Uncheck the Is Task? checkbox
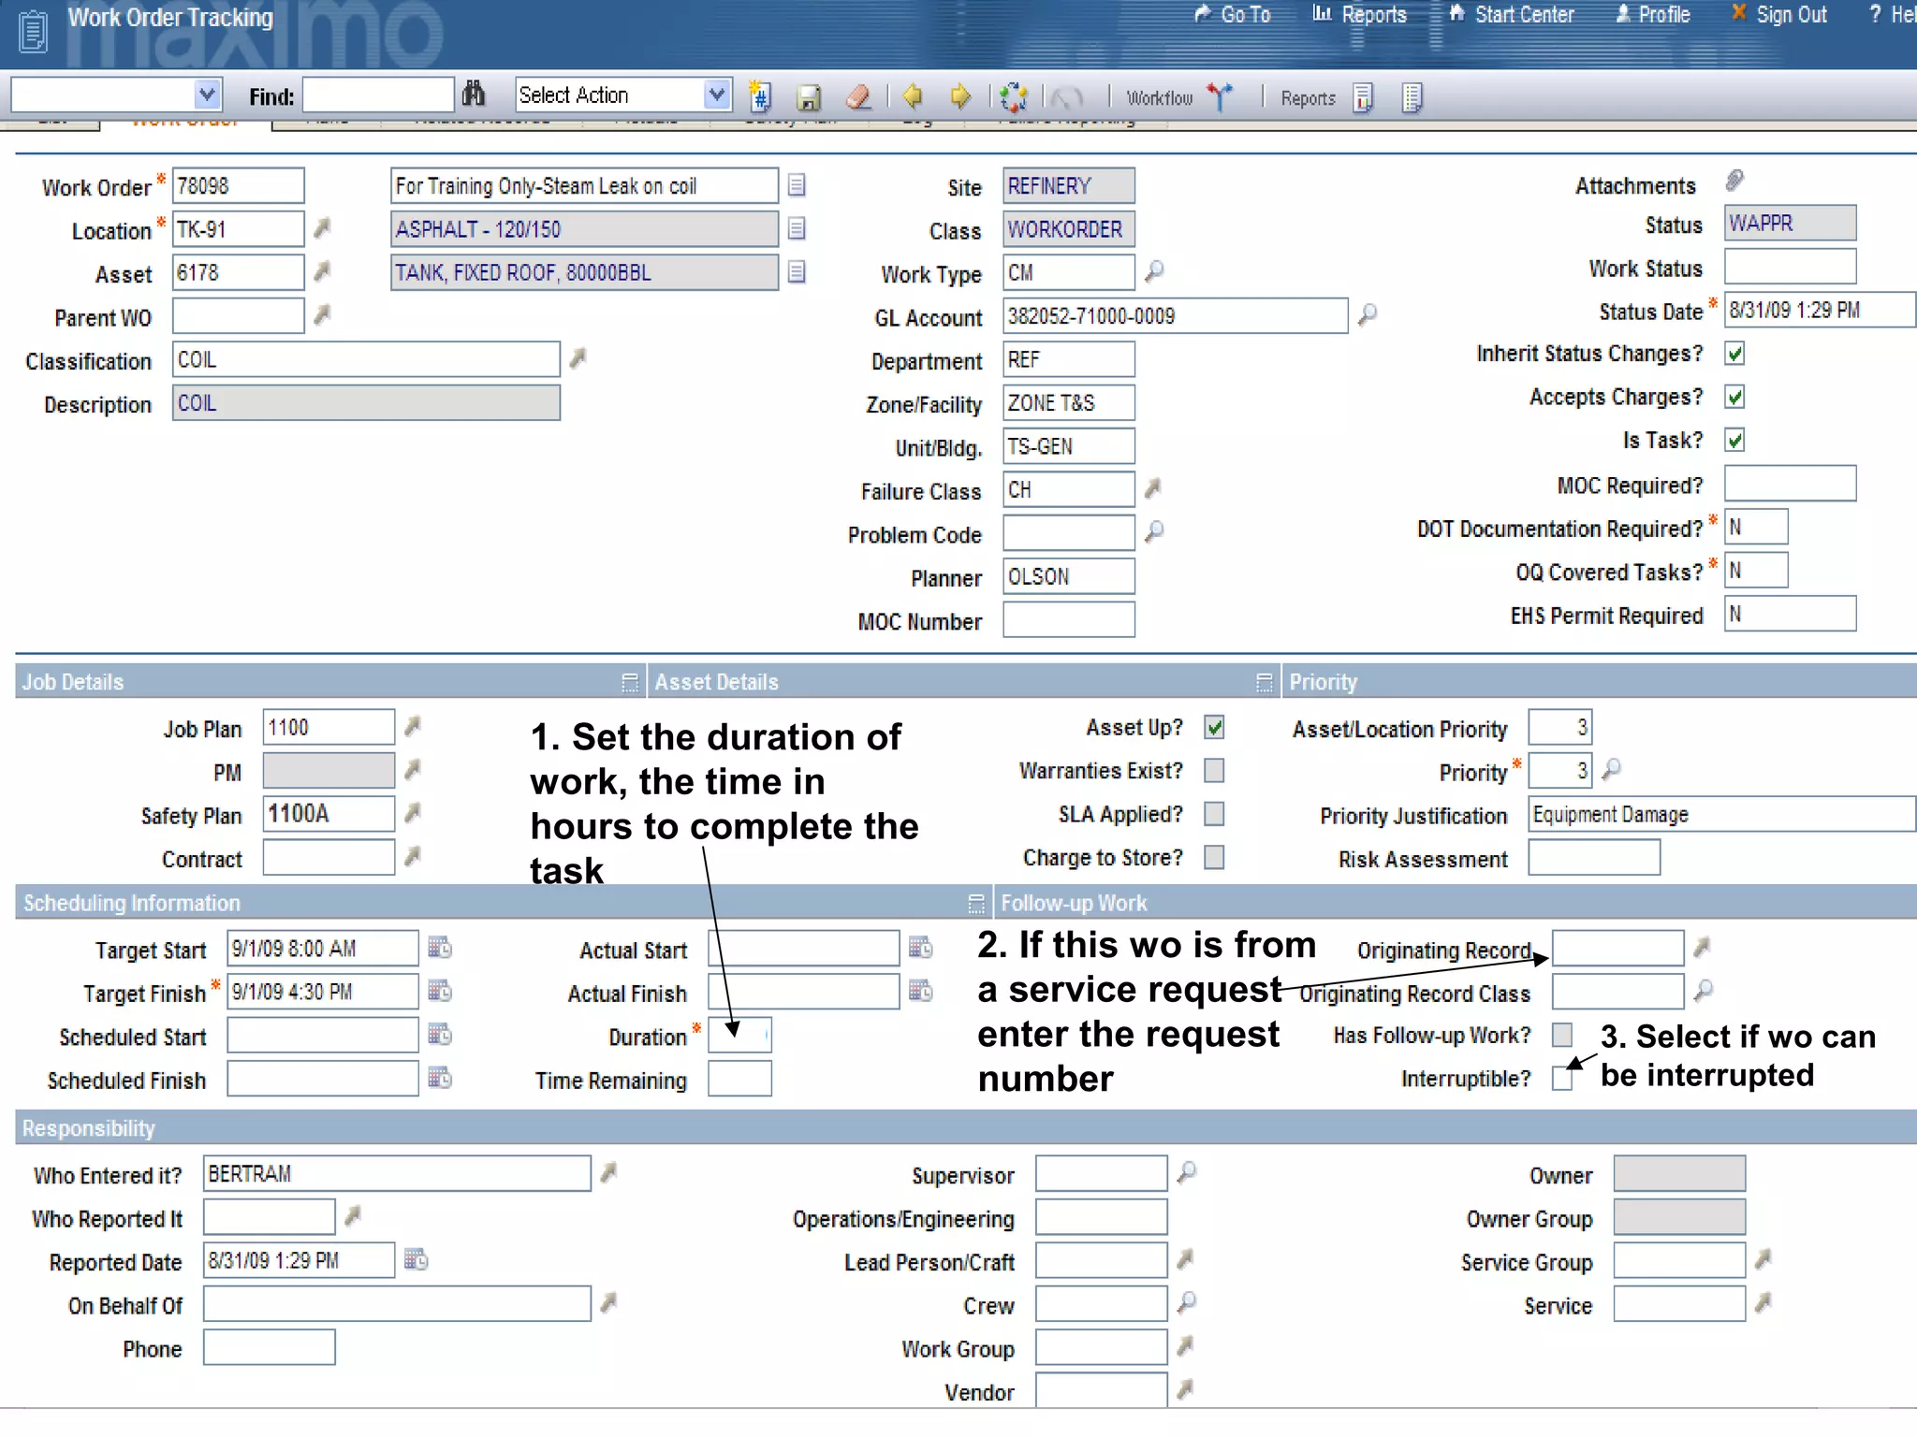Screen dimensions: 1917x1437 click(1734, 440)
